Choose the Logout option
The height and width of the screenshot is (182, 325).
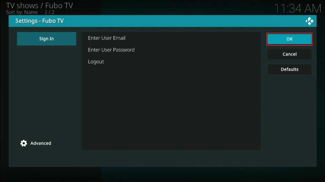[x=96, y=62]
